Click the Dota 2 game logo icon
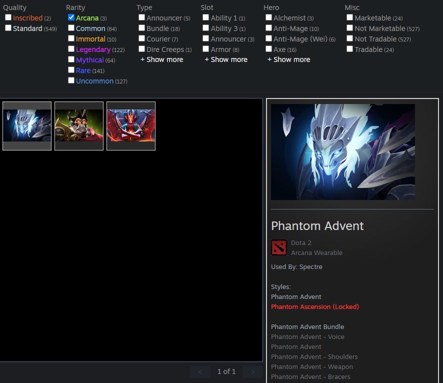 [x=279, y=247]
